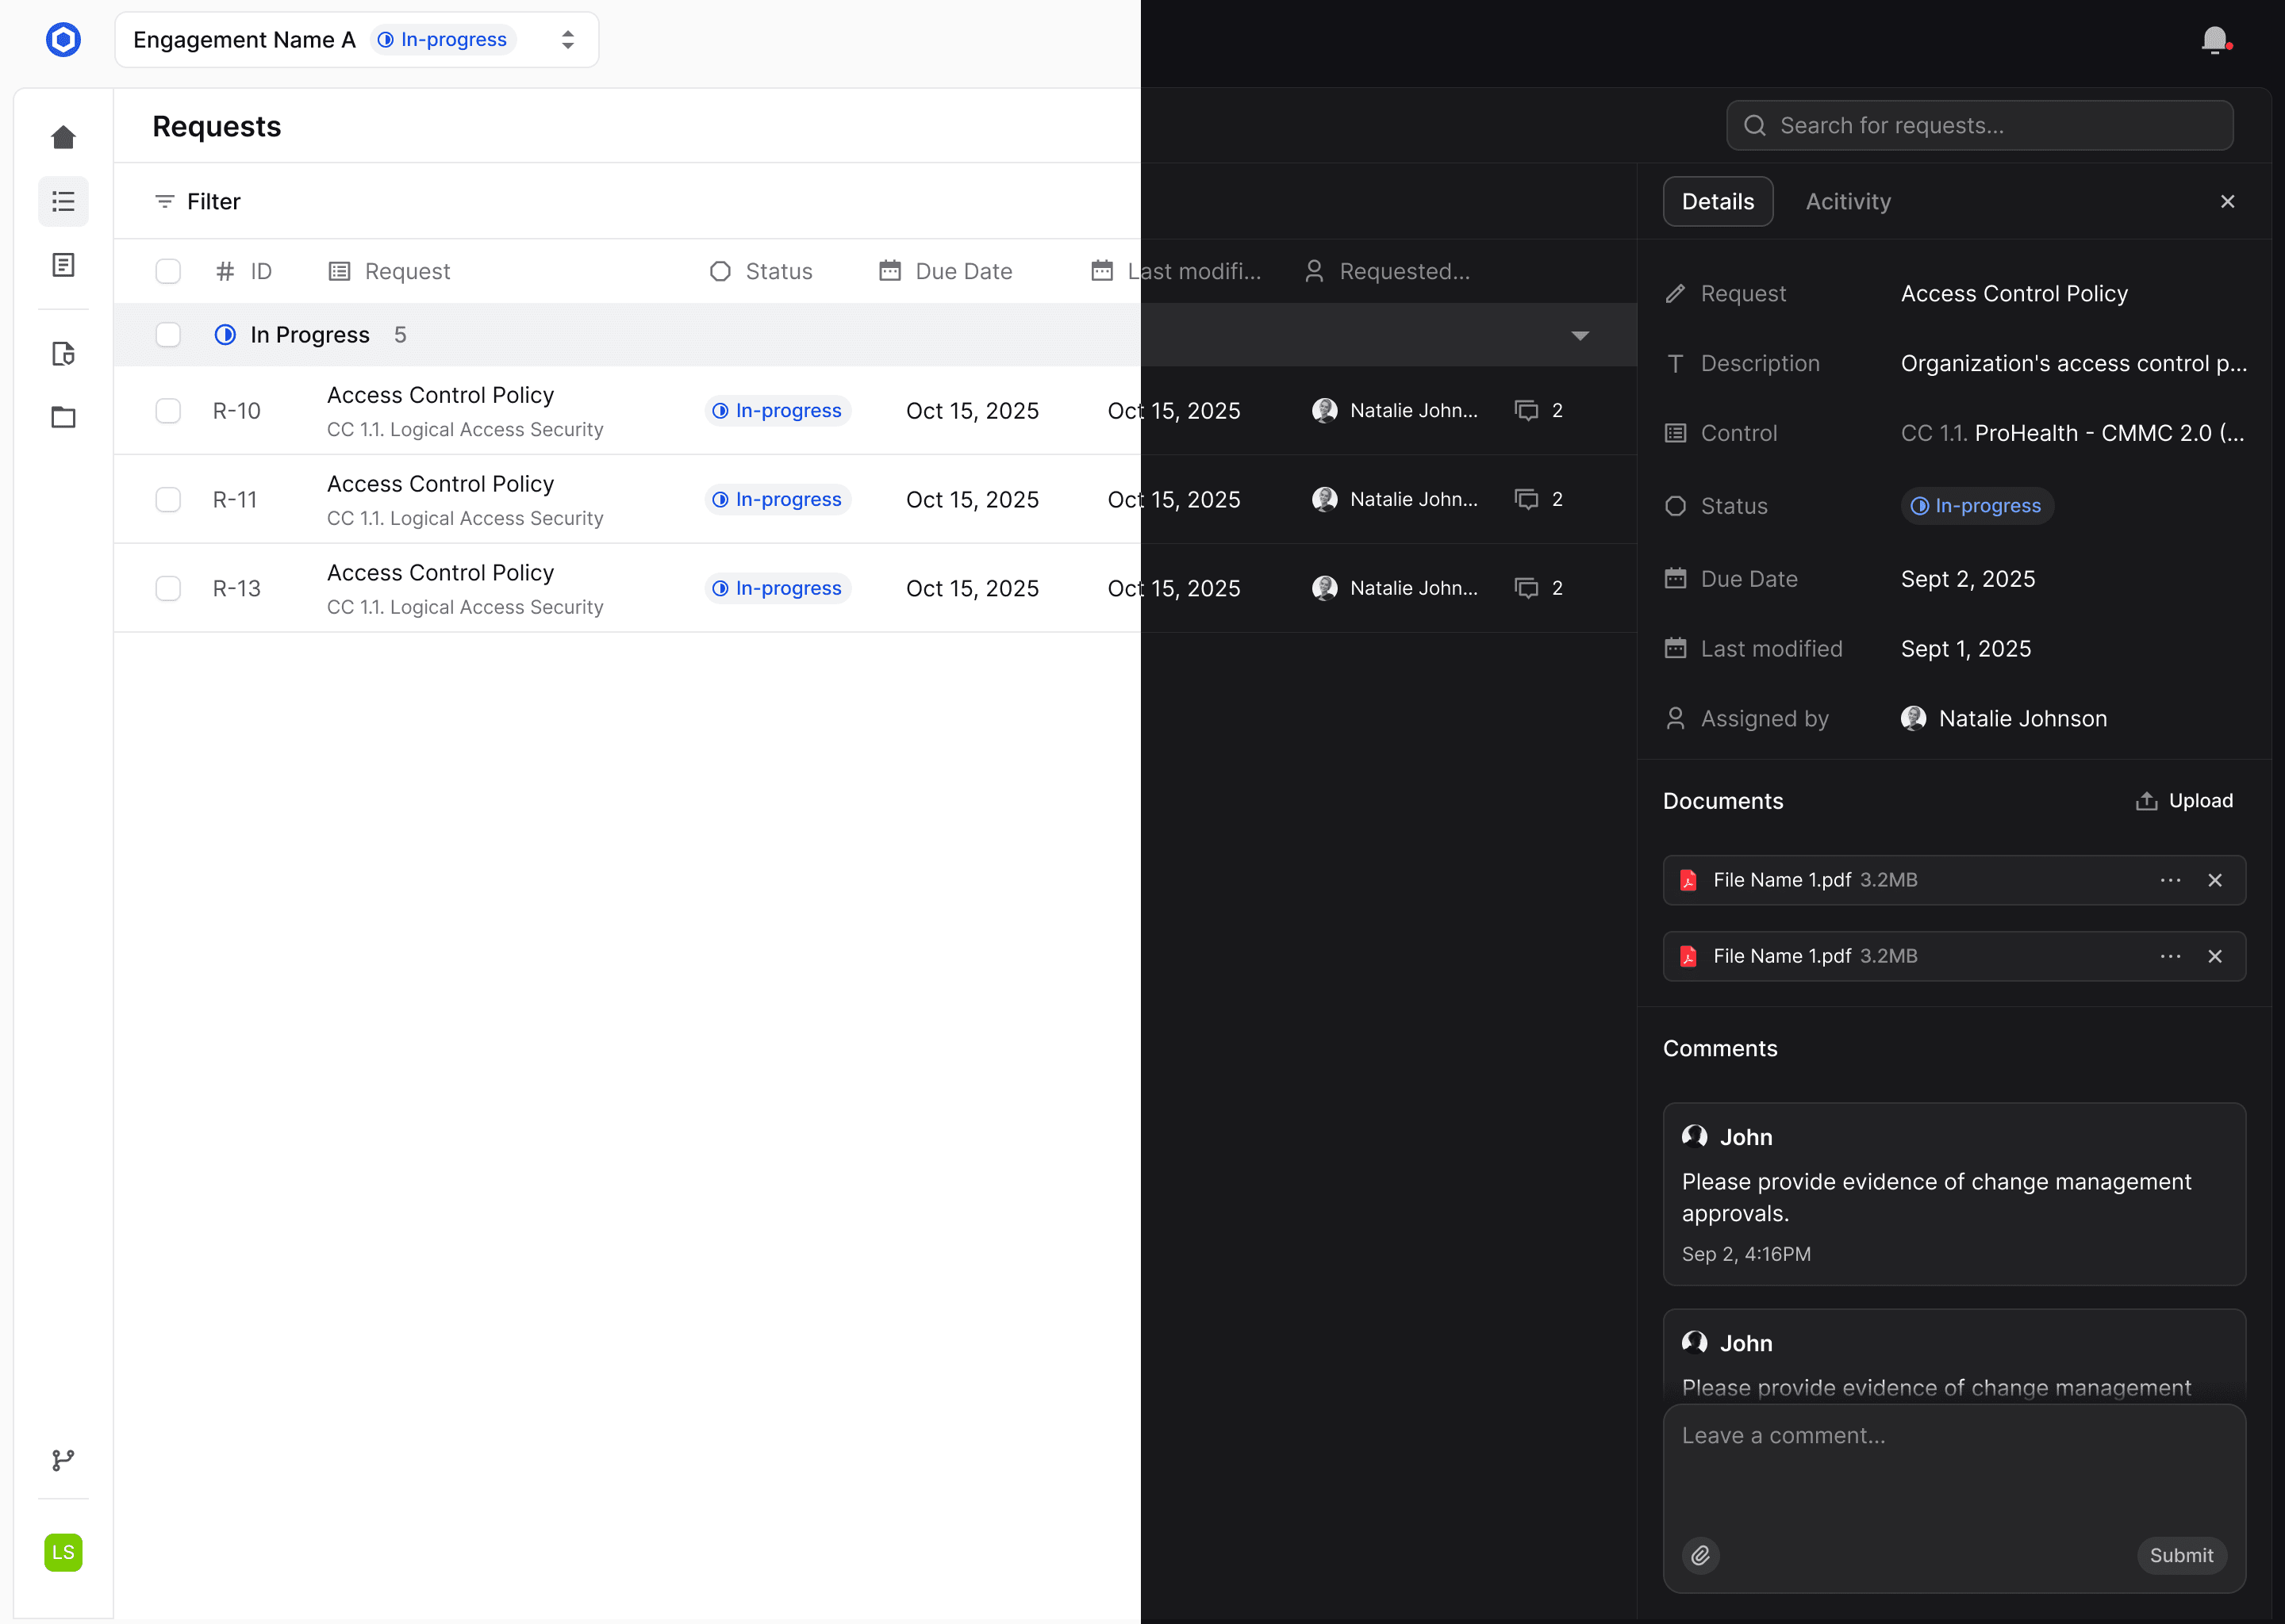Click the Due Date value Sept 2, 2025
The image size is (2285, 1624).
(1968, 580)
